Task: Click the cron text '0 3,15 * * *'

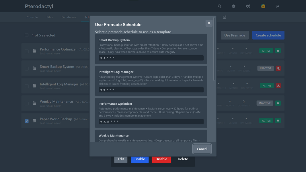Action: tap(109, 122)
